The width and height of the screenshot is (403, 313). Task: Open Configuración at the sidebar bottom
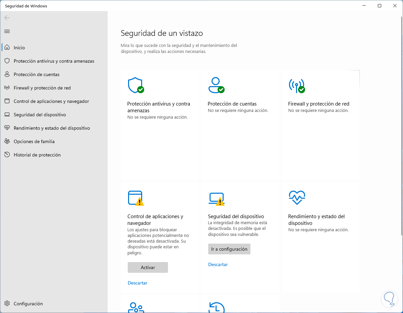click(x=54, y=304)
